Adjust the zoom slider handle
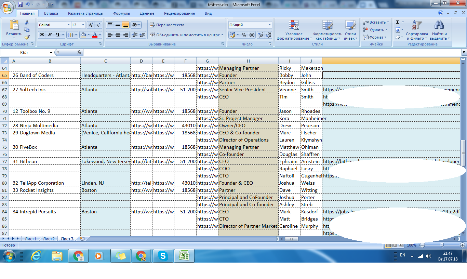The width and height of the screenshot is (467, 279). coord(442,245)
